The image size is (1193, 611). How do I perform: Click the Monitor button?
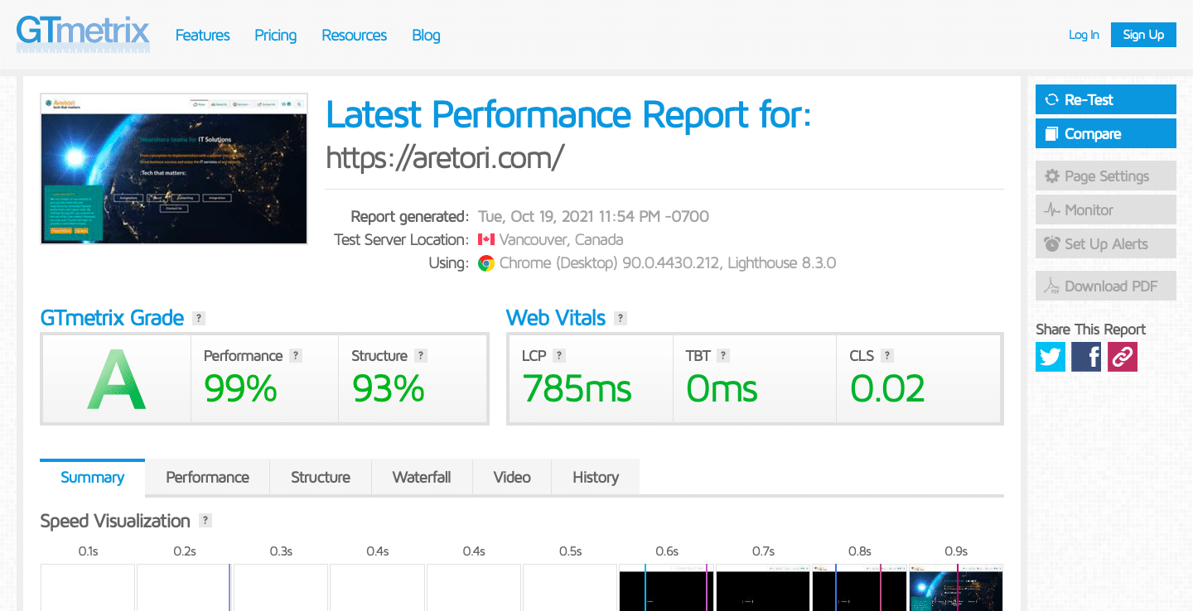click(1106, 209)
